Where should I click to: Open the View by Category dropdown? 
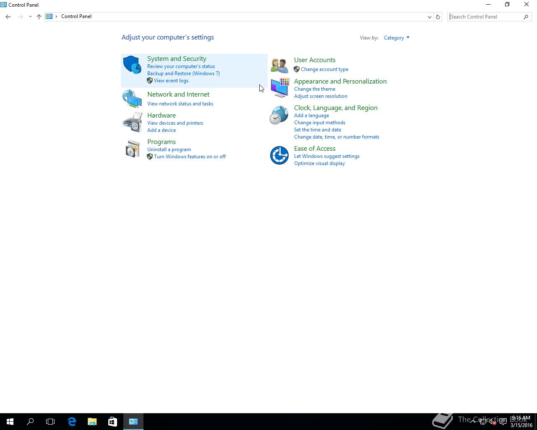click(x=396, y=38)
